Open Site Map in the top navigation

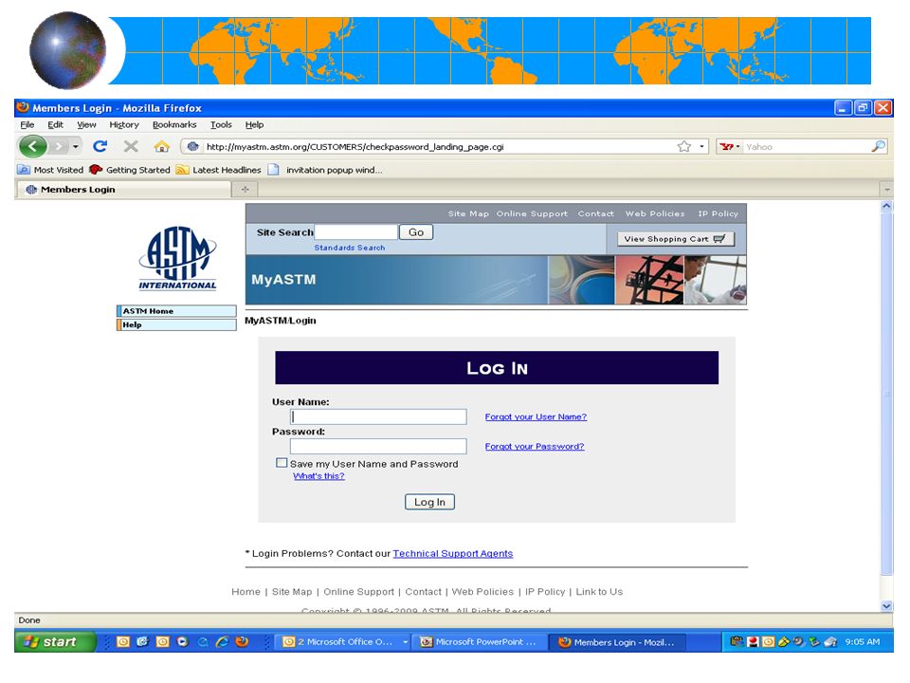pos(468,213)
